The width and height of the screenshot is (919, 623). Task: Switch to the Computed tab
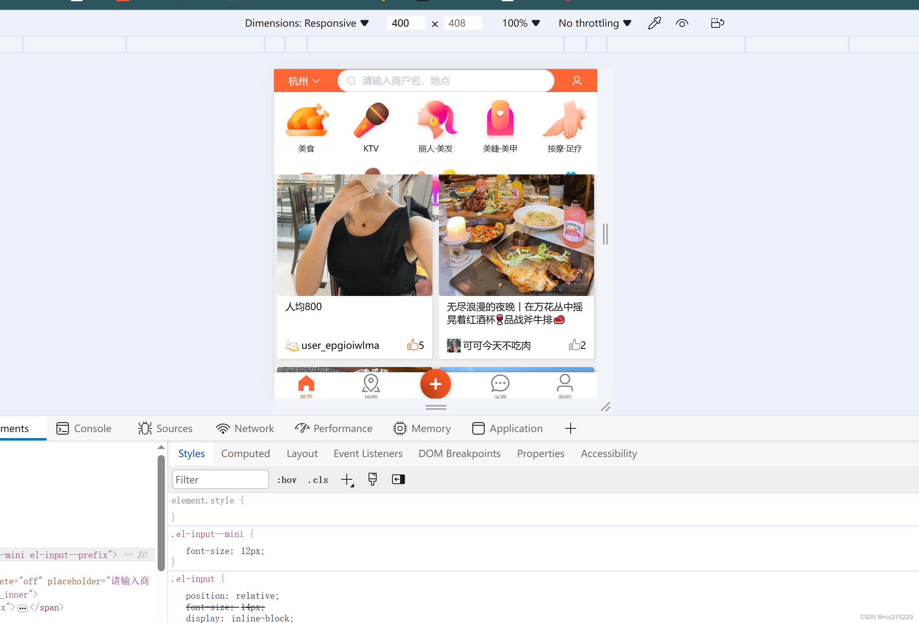245,453
